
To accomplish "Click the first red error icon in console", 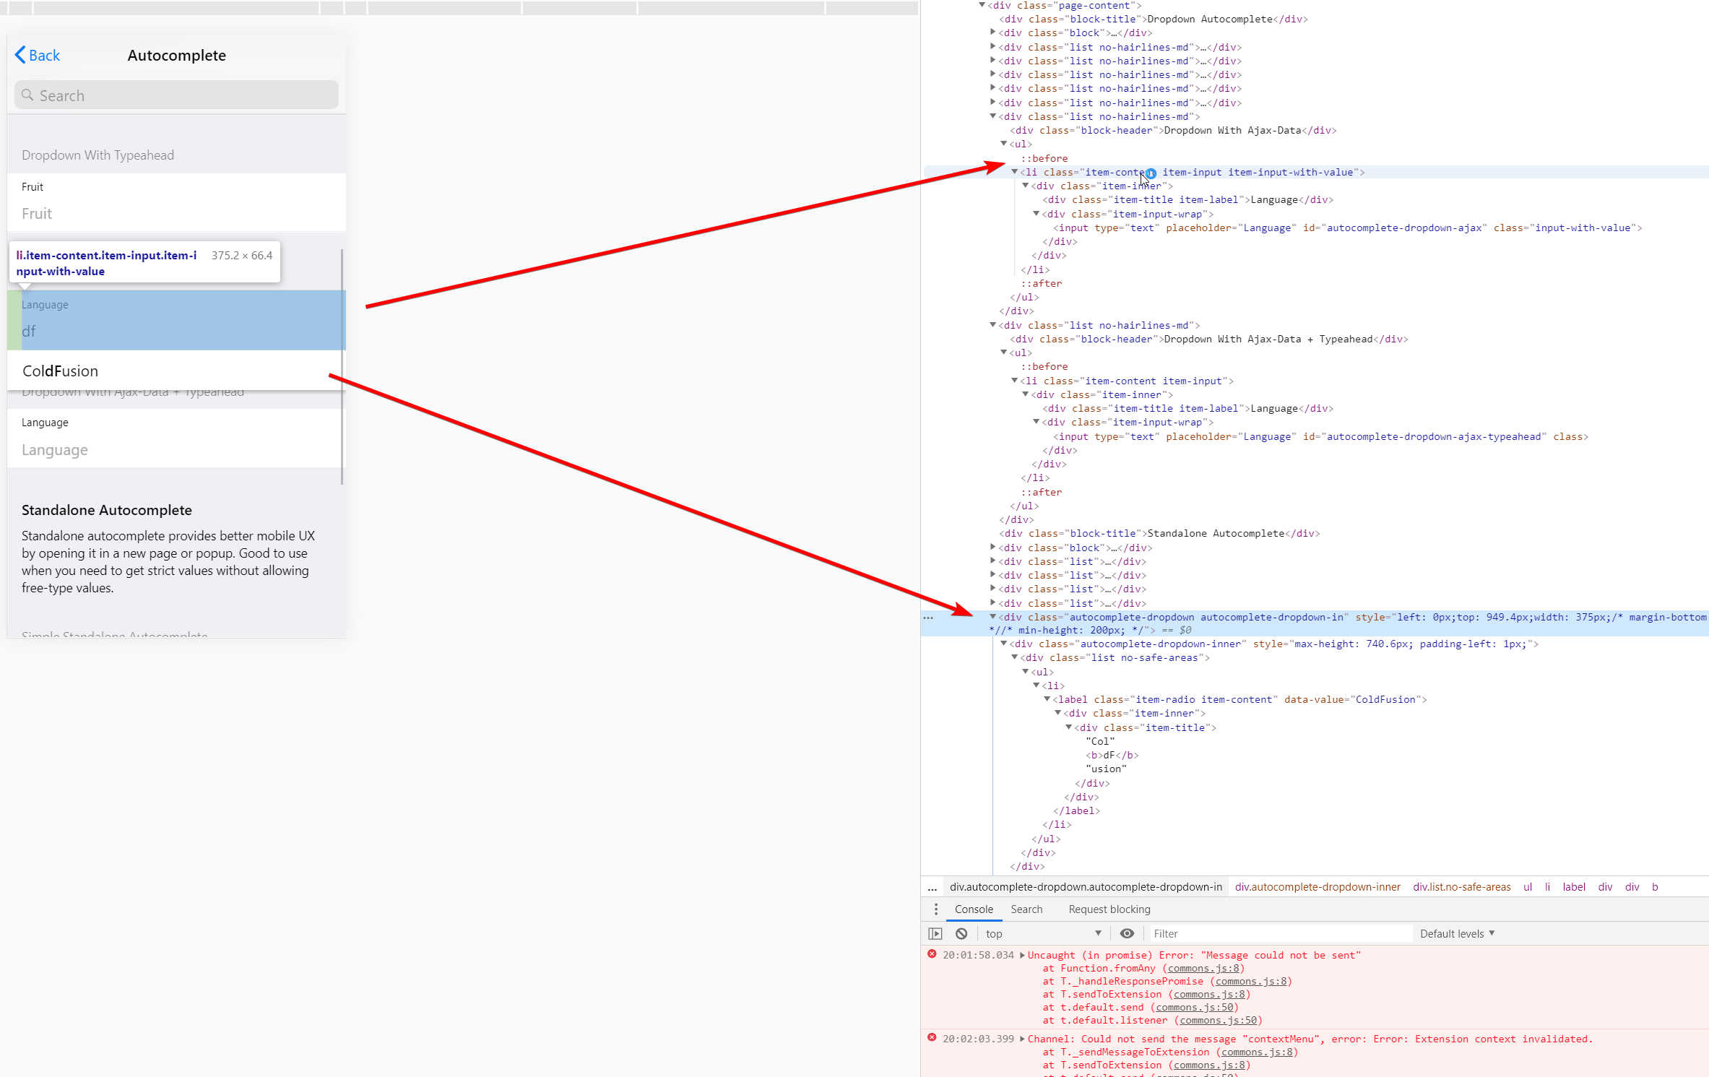I will [932, 954].
